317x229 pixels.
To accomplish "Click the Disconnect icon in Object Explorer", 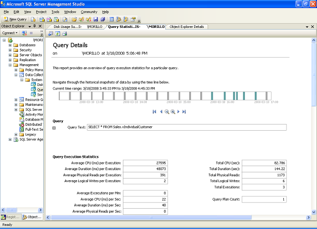I will (x=24, y=33).
